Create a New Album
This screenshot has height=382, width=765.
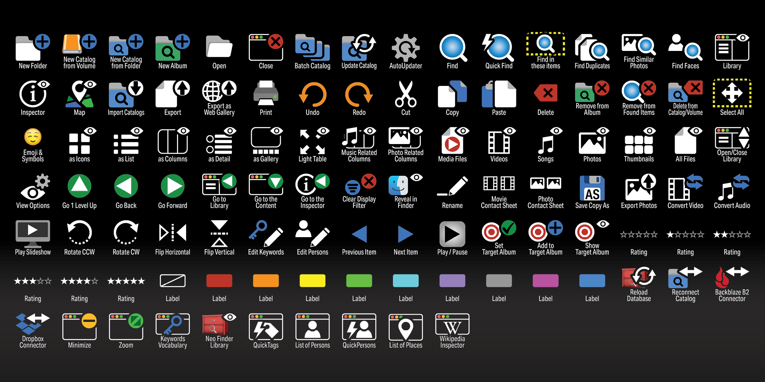pyautogui.click(x=173, y=47)
